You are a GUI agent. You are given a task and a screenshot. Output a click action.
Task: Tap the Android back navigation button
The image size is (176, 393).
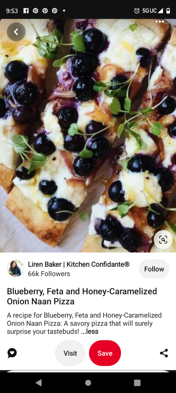[39, 383]
